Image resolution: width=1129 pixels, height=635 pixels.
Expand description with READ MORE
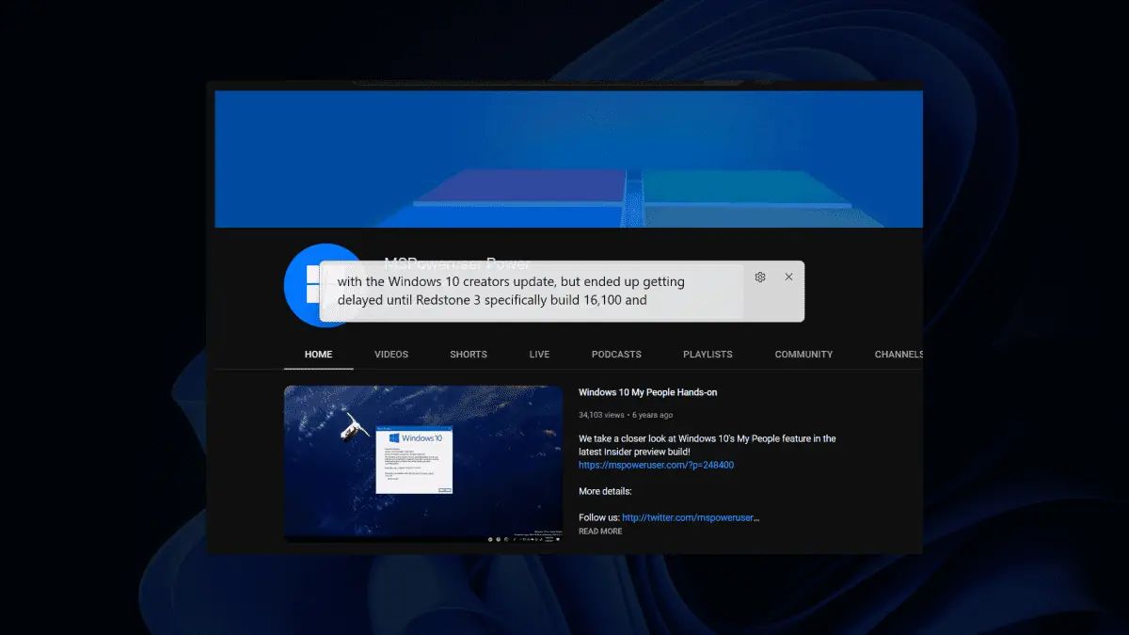[600, 532]
